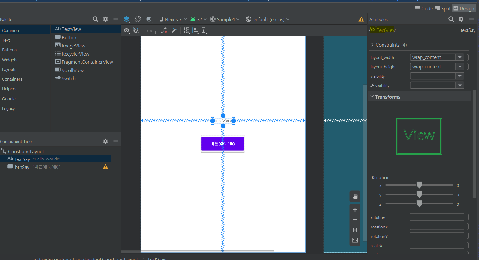Change the preview orientation

138,19
